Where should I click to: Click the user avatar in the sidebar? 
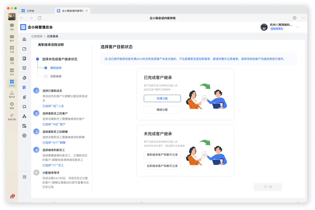click(x=12, y=17)
